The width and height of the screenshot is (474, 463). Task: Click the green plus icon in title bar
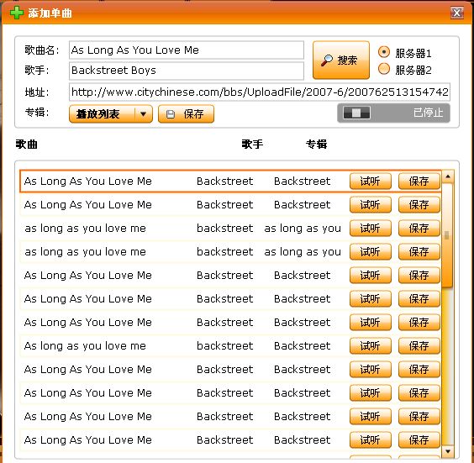click(17, 13)
